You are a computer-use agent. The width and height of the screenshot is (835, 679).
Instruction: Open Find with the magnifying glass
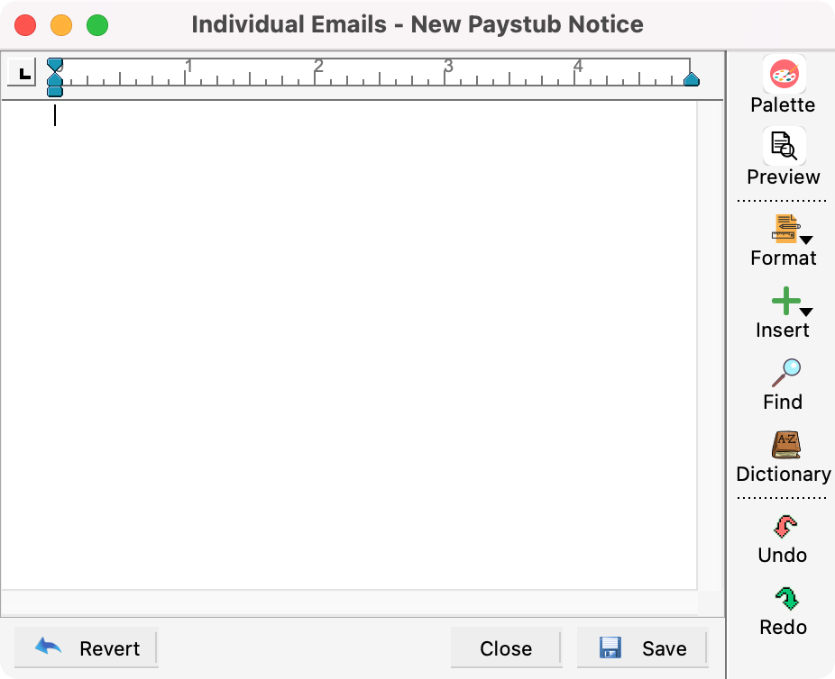pos(783,373)
